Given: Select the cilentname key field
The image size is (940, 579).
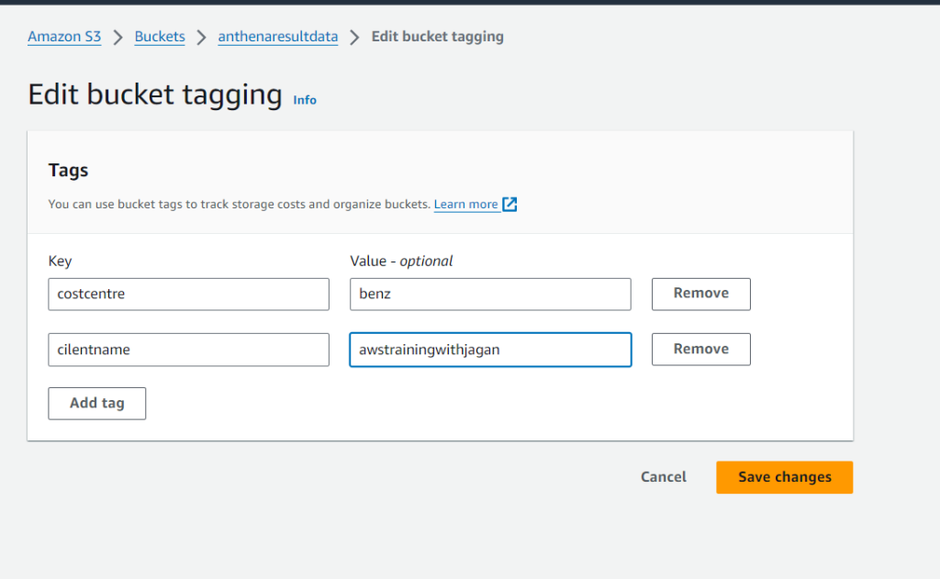Looking at the screenshot, I should coord(188,350).
